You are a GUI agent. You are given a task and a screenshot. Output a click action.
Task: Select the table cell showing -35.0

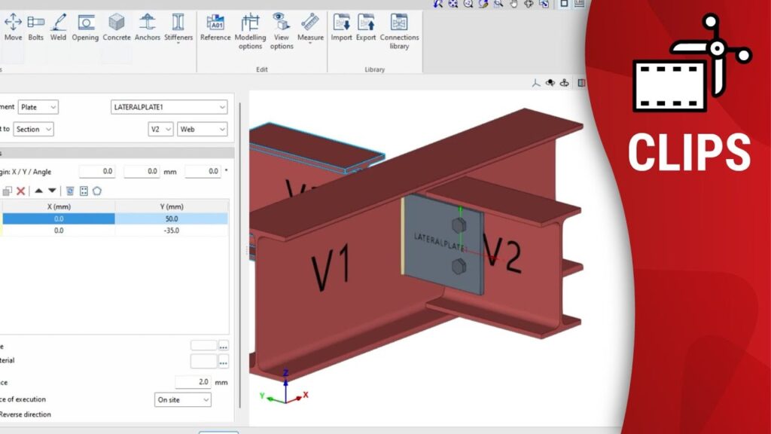click(x=171, y=231)
